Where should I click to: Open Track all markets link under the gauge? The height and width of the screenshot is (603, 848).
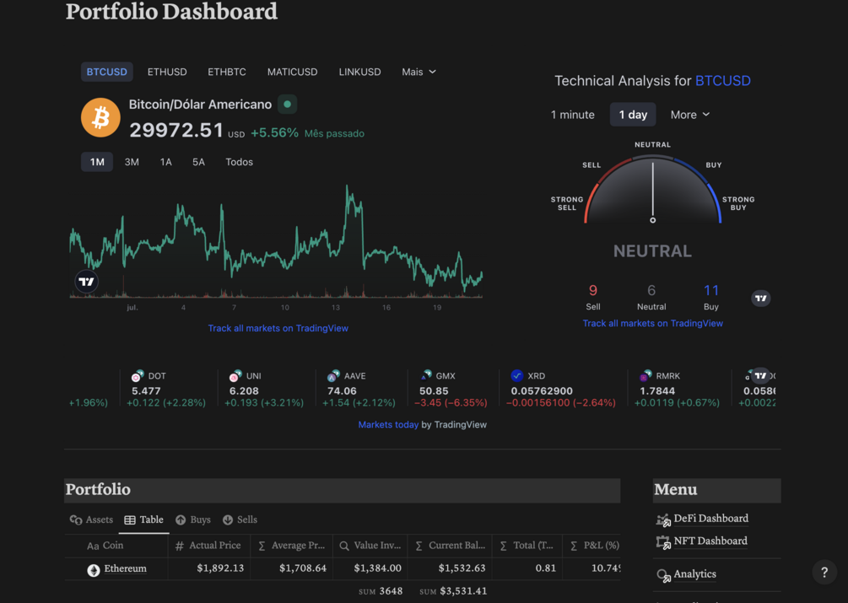653,323
